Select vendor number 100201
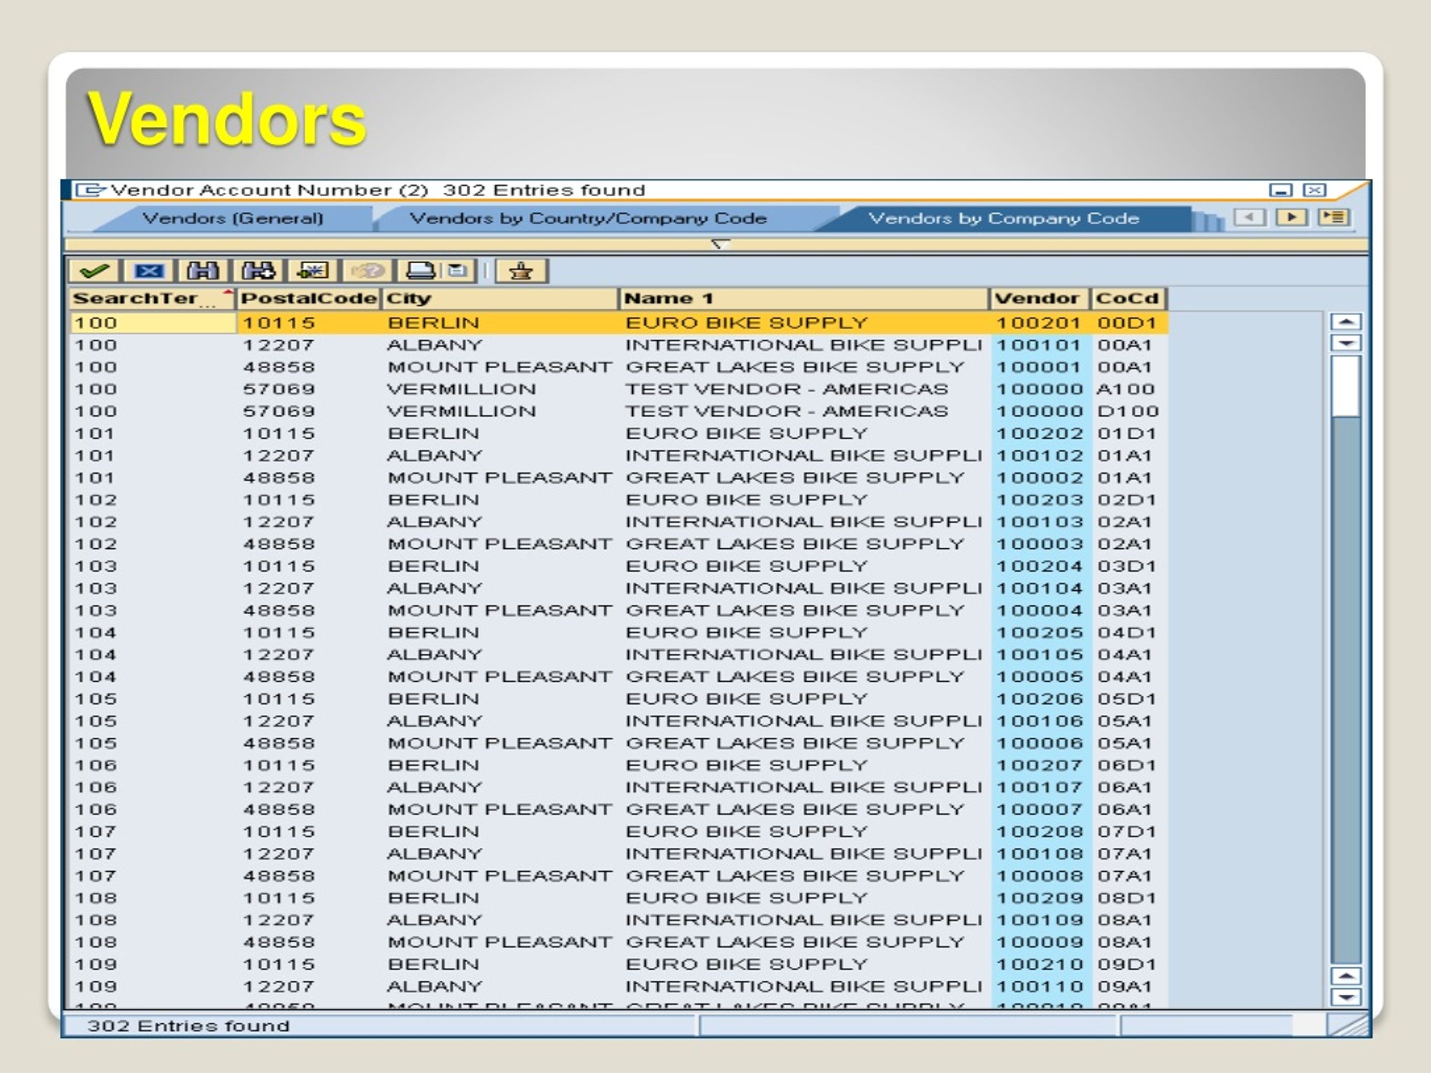 (x=1039, y=323)
